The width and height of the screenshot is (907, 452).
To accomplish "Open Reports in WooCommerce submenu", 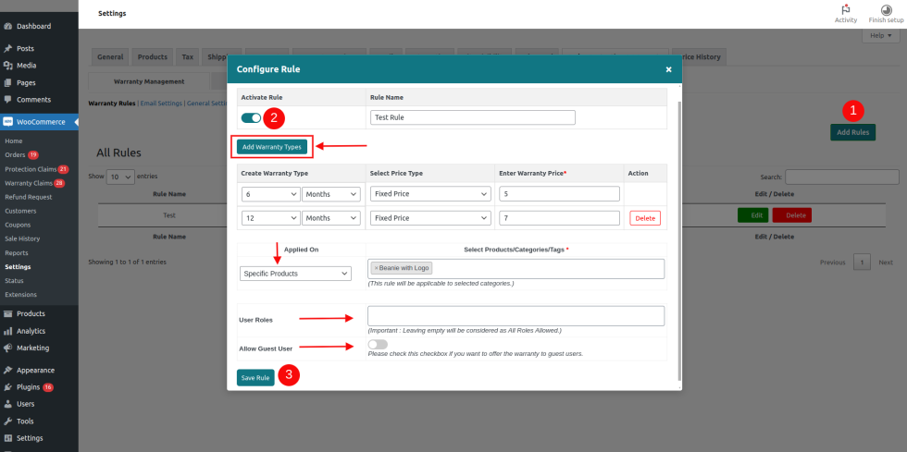I will 17,253.
